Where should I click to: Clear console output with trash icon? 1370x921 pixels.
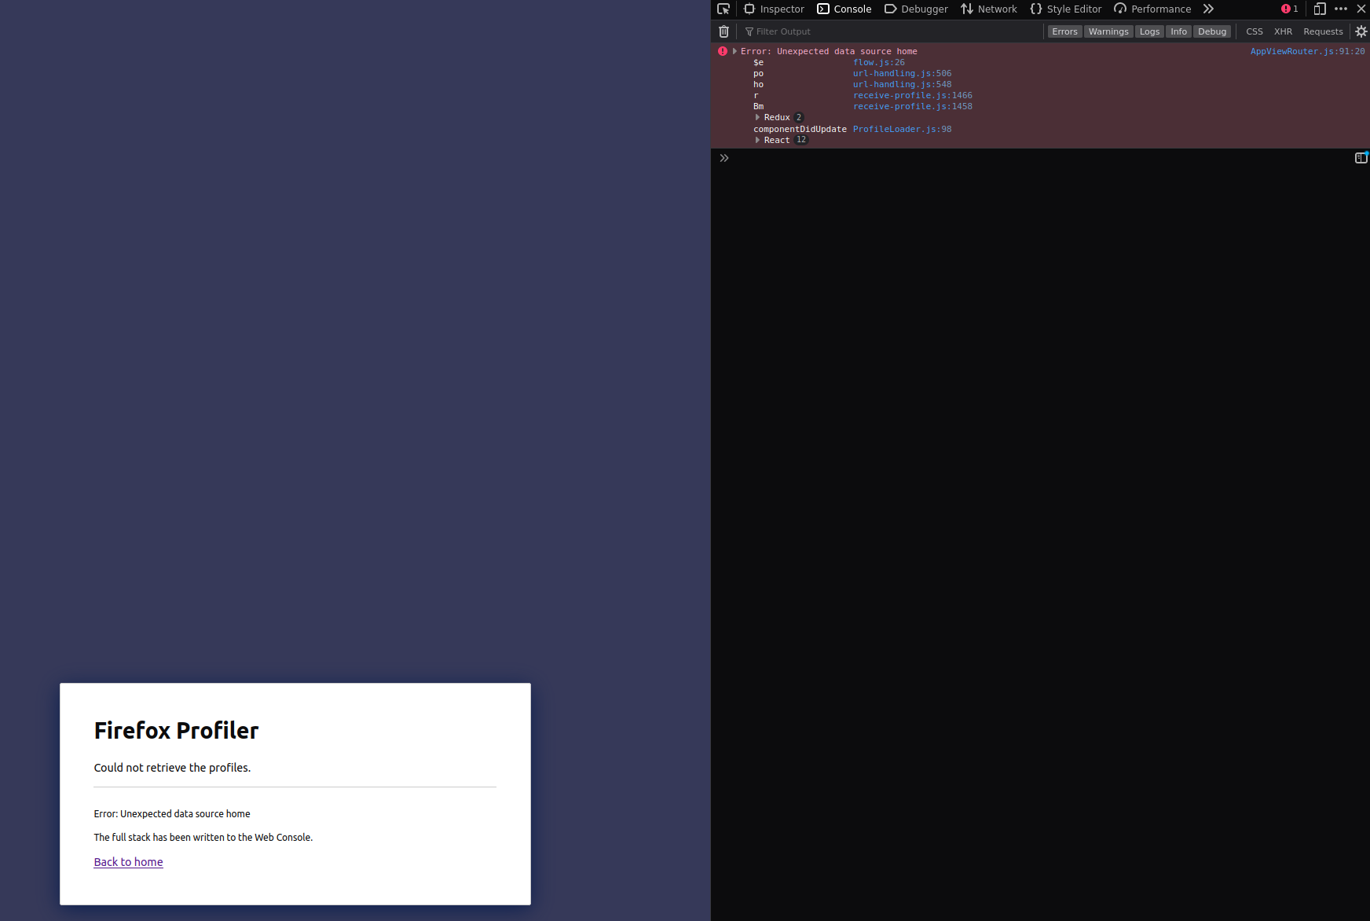point(724,31)
